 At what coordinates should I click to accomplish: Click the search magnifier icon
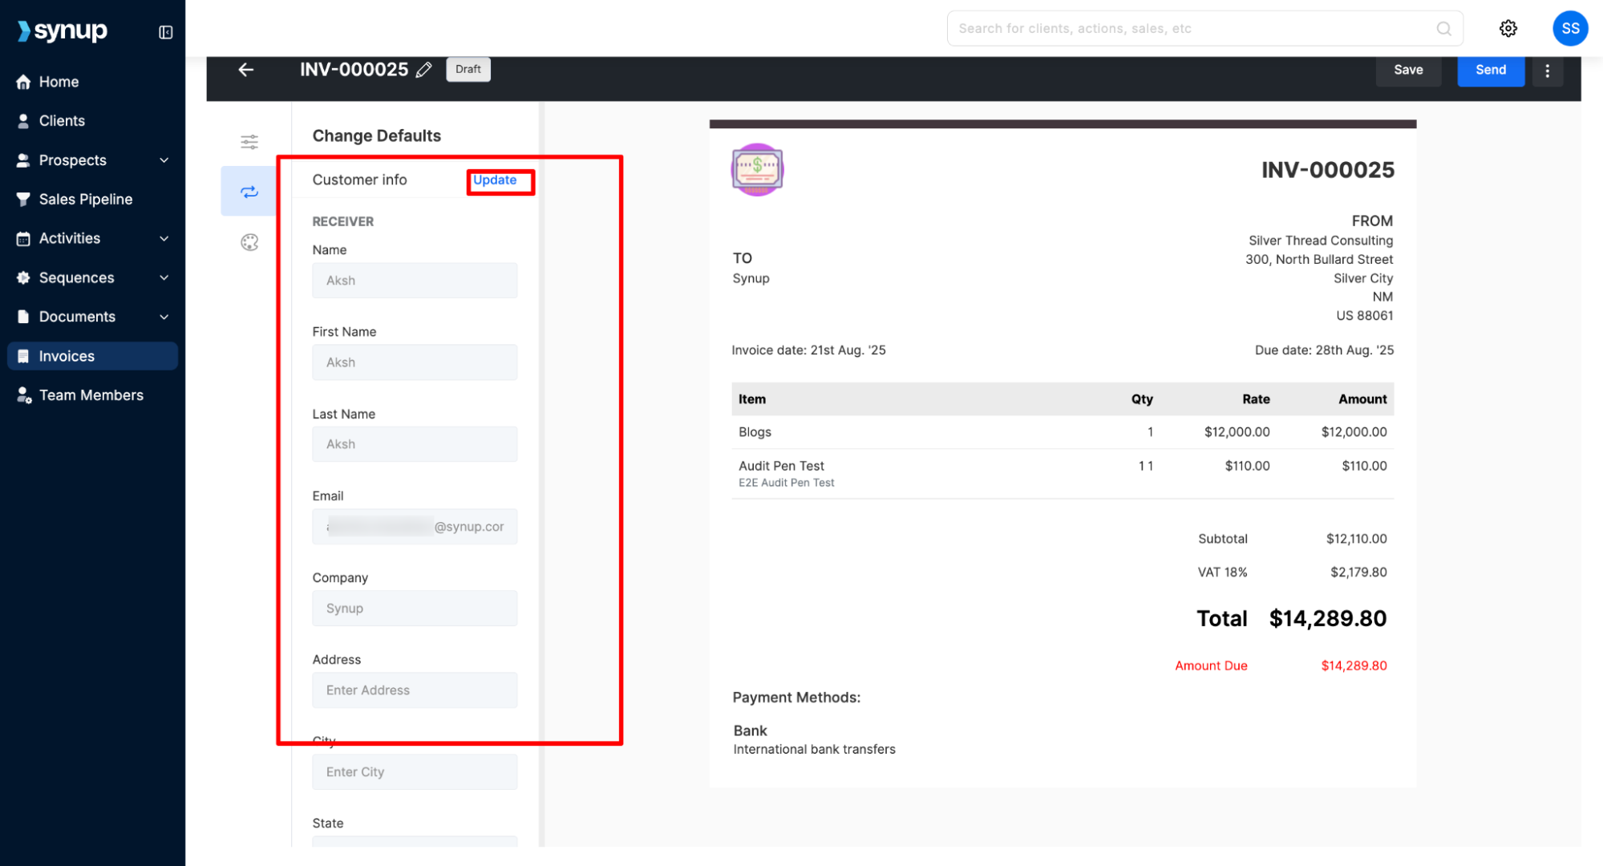click(x=1443, y=29)
